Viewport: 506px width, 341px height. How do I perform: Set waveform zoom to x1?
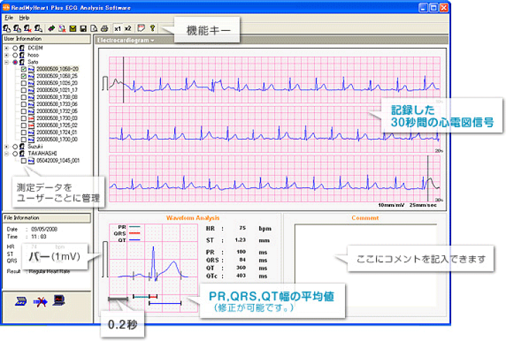117,29
